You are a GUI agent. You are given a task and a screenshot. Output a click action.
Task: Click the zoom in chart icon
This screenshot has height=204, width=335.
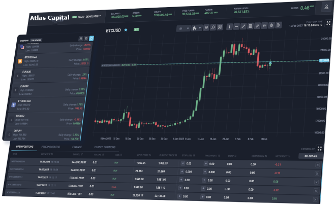point(206,27)
